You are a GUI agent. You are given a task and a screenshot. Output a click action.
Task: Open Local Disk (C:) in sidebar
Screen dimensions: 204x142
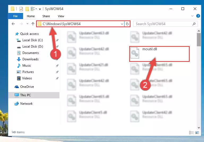33,40
